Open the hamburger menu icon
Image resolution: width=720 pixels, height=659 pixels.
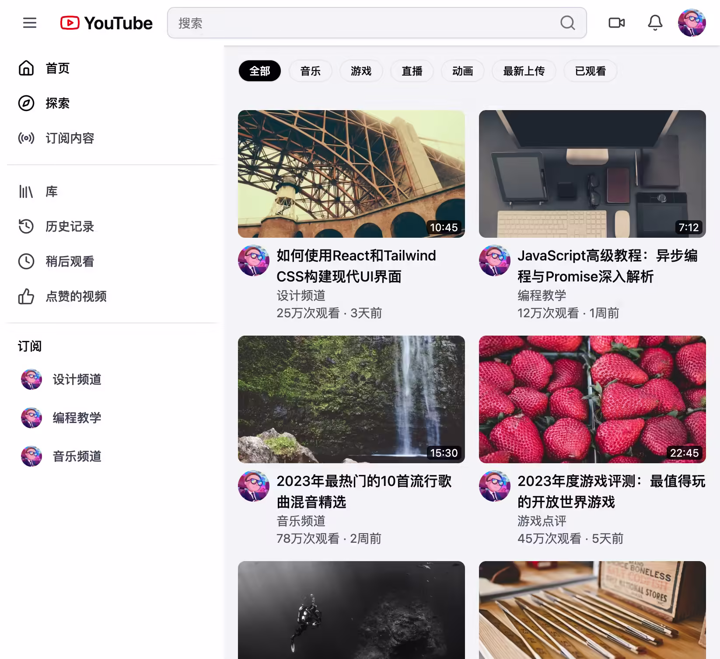[30, 23]
